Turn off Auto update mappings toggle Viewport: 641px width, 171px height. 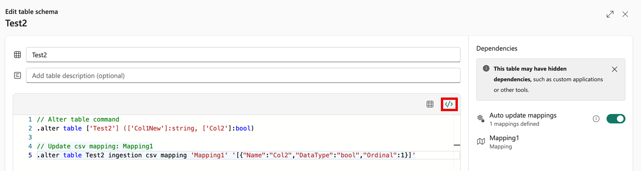point(616,119)
